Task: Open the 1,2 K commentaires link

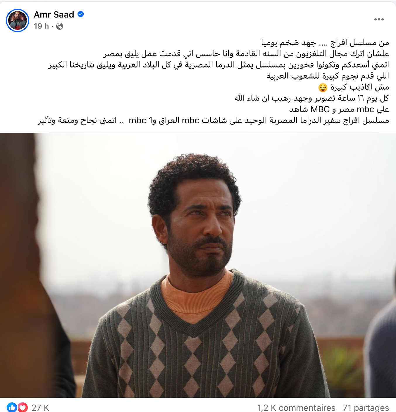Action: (x=296, y=408)
